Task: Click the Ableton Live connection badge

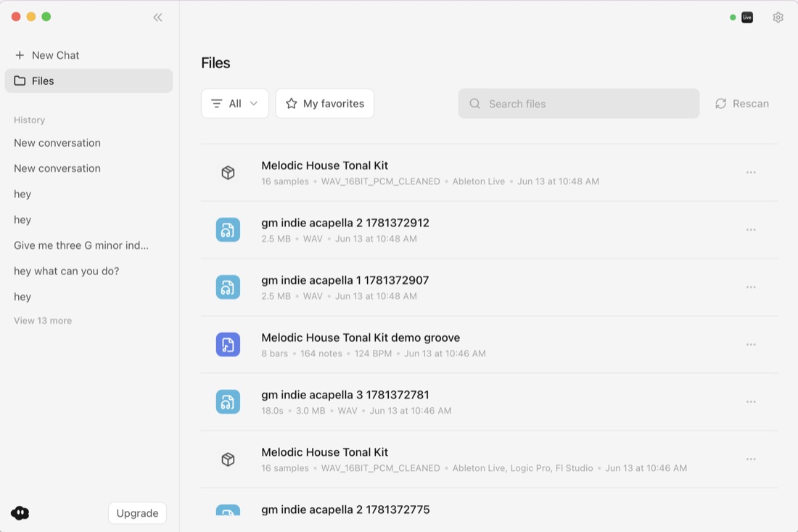Action: tap(747, 17)
